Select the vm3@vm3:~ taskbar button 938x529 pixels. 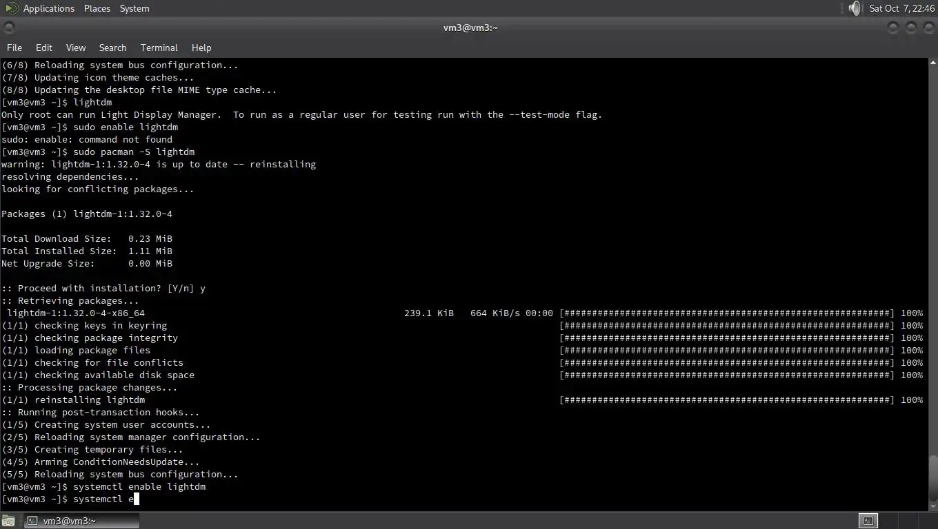tap(81, 521)
